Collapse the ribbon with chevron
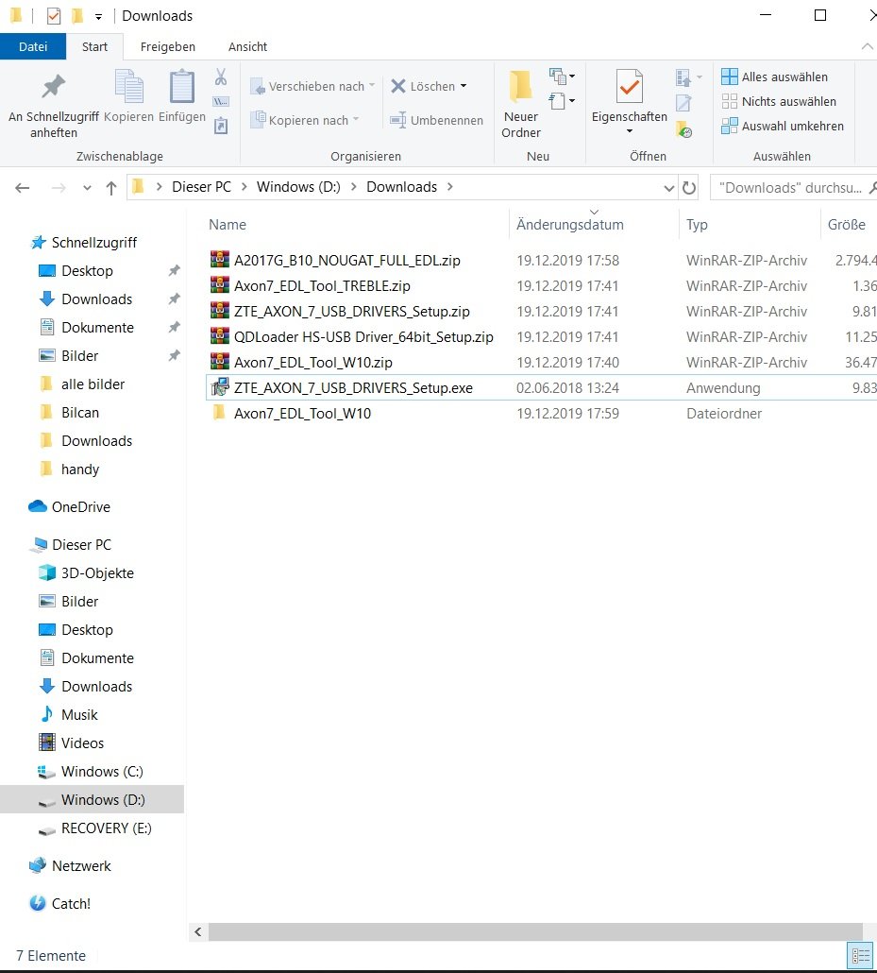This screenshot has height=973, width=877. click(x=867, y=46)
